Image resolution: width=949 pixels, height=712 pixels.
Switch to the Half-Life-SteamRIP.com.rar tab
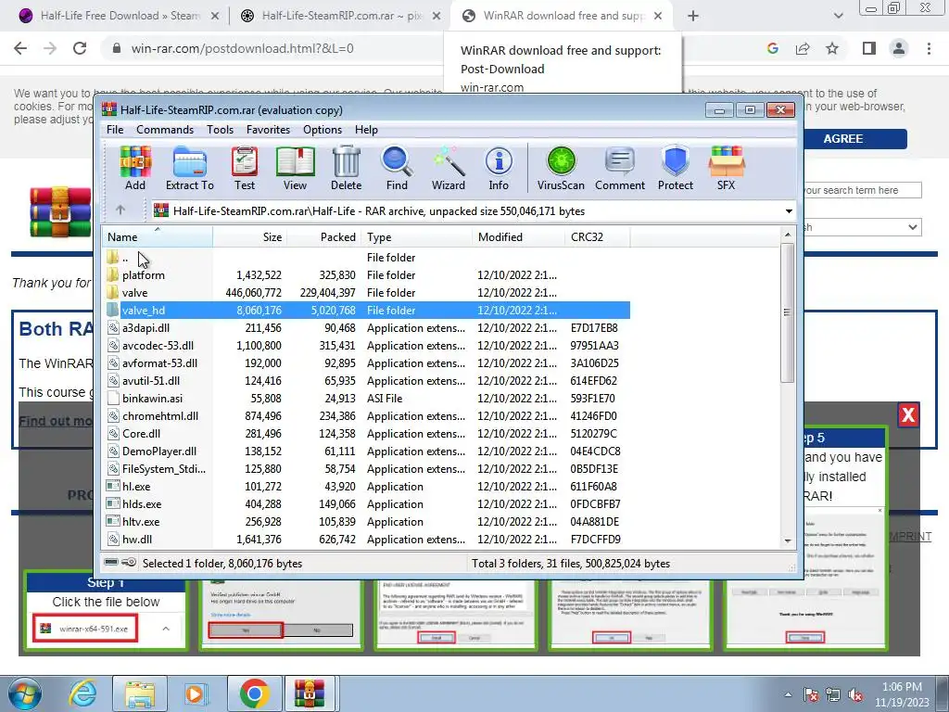tap(339, 16)
